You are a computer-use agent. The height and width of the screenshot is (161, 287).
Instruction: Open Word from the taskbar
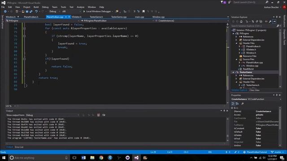click(x=83, y=158)
